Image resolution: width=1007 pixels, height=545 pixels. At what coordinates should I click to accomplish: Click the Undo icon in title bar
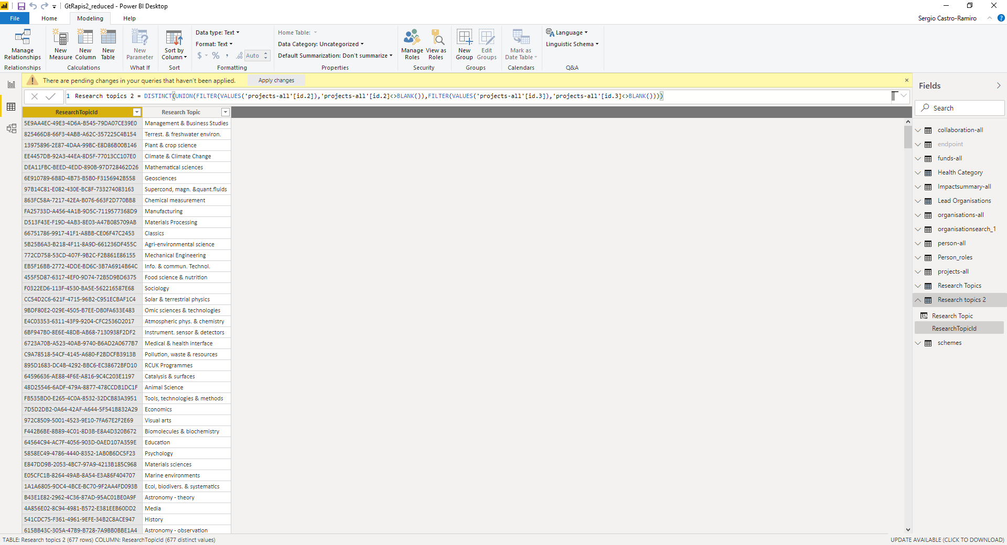(x=33, y=6)
